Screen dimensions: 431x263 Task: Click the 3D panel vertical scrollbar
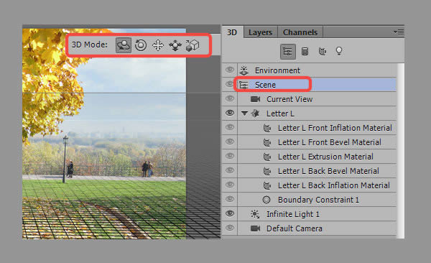pos(401,151)
